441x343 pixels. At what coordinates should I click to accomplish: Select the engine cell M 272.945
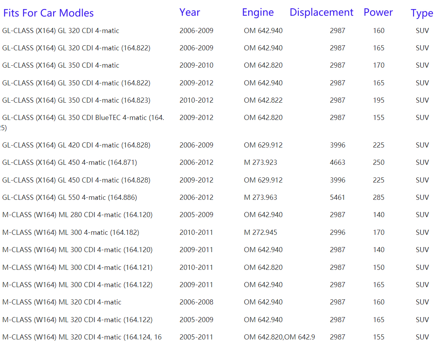(260, 232)
